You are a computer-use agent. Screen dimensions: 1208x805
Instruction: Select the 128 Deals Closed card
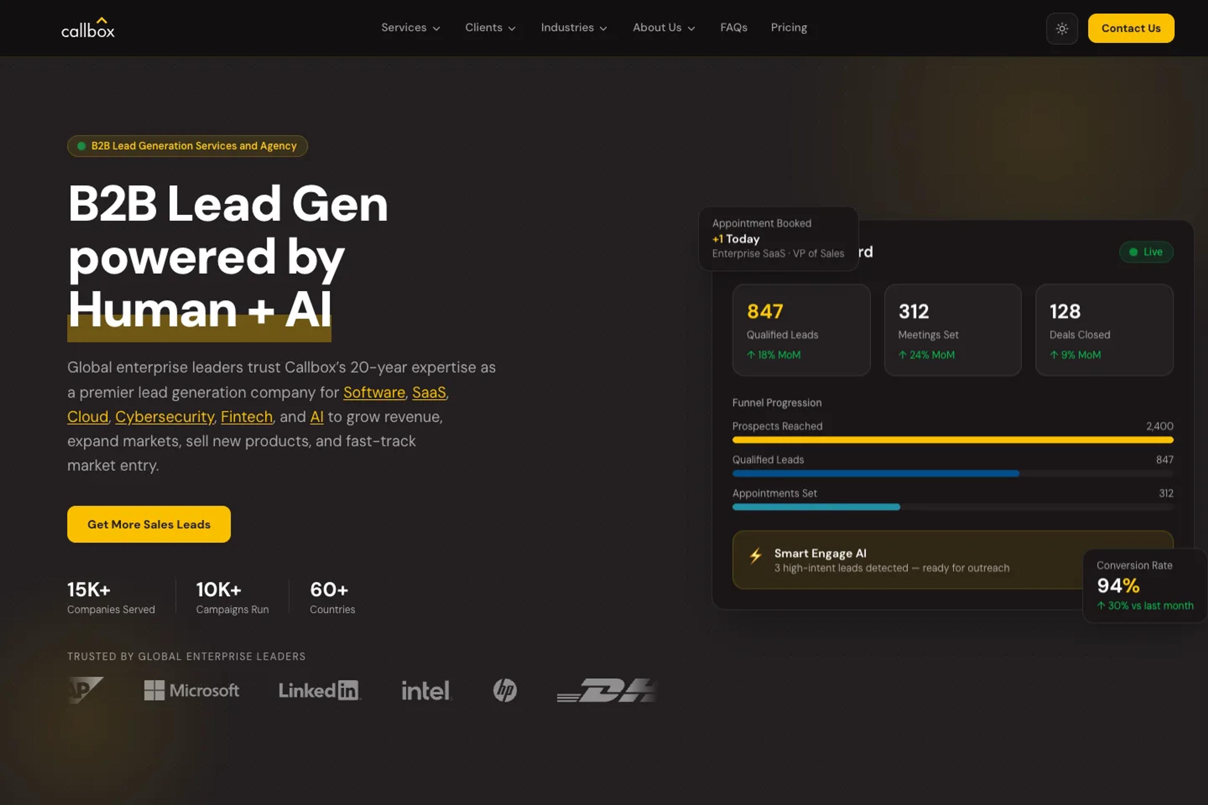(x=1104, y=330)
